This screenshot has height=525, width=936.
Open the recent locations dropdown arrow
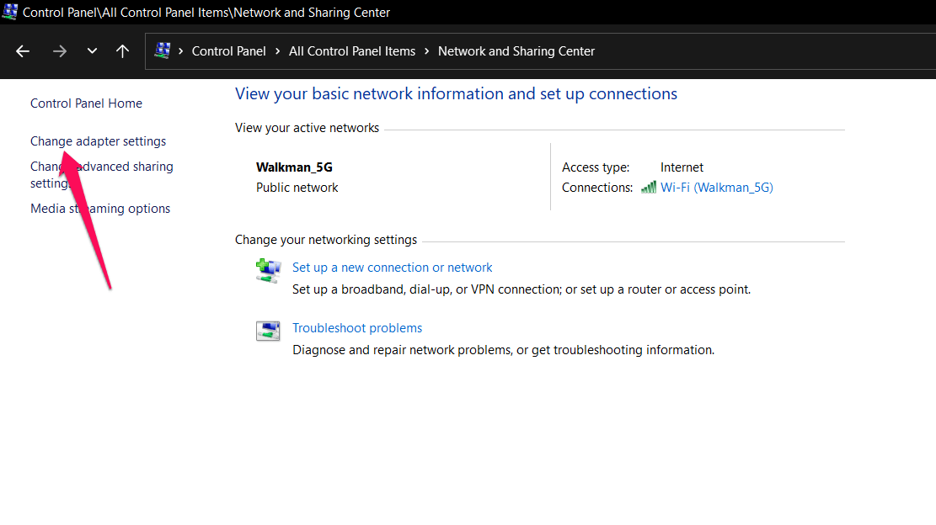[x=92, y=51]
